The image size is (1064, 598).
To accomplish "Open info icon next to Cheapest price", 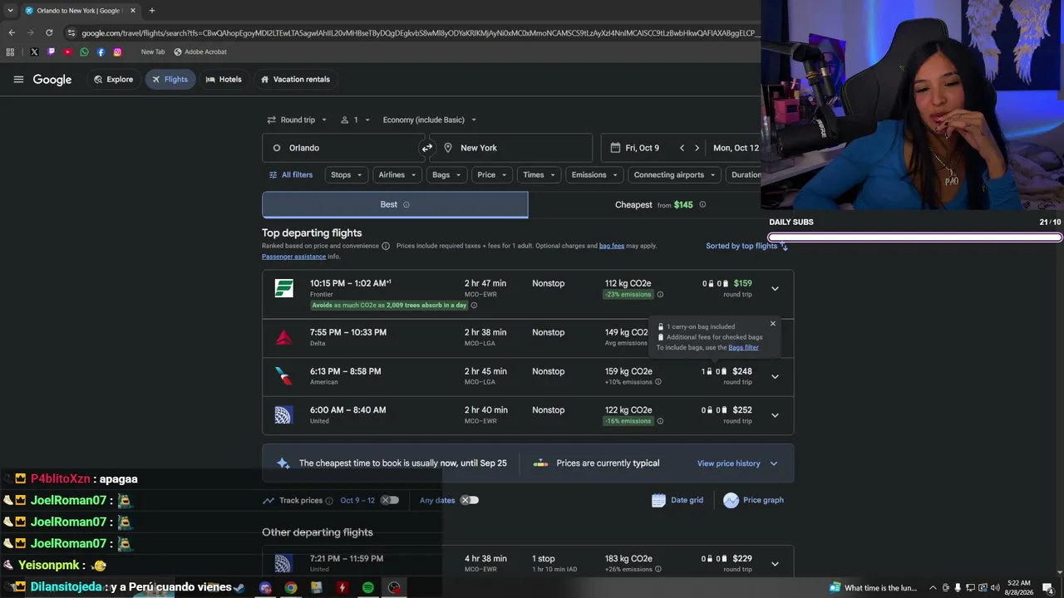I will coord(702,204).
